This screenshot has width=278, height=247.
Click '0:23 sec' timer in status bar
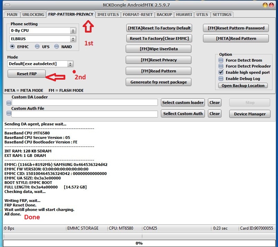click(220, 228)
